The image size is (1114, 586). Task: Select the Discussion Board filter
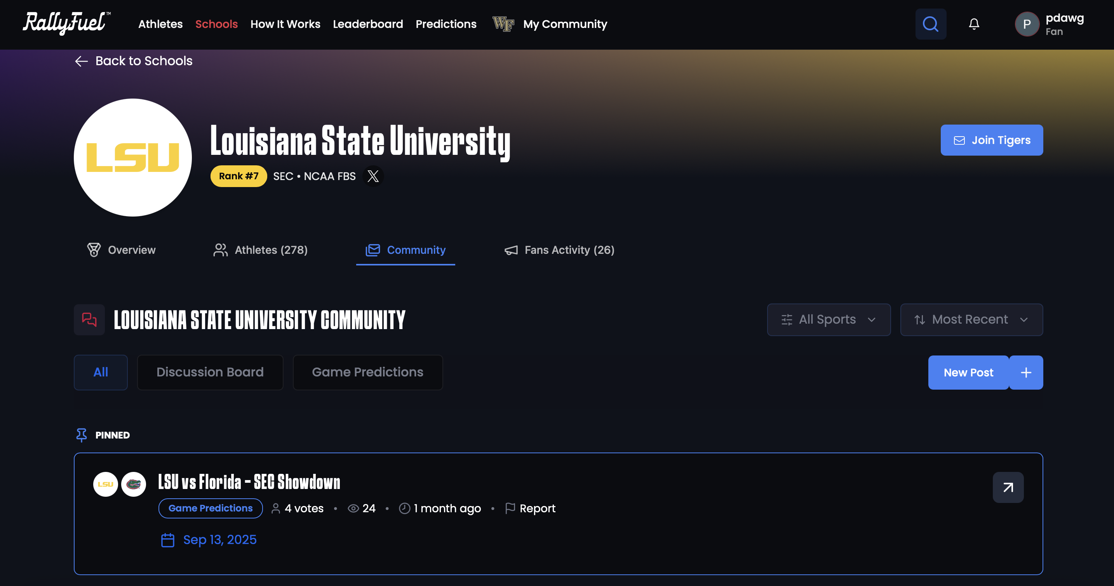tap(210, 373)
